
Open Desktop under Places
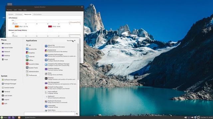point(6,56)
